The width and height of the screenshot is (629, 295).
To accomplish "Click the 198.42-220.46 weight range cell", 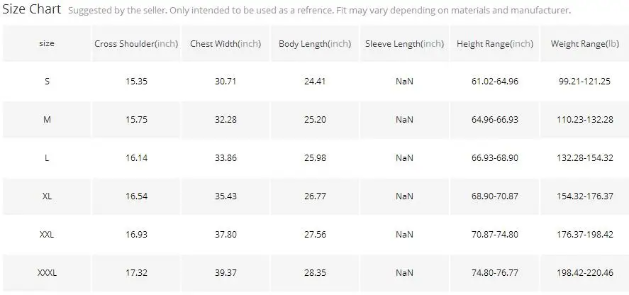I will tap(585, 273).
